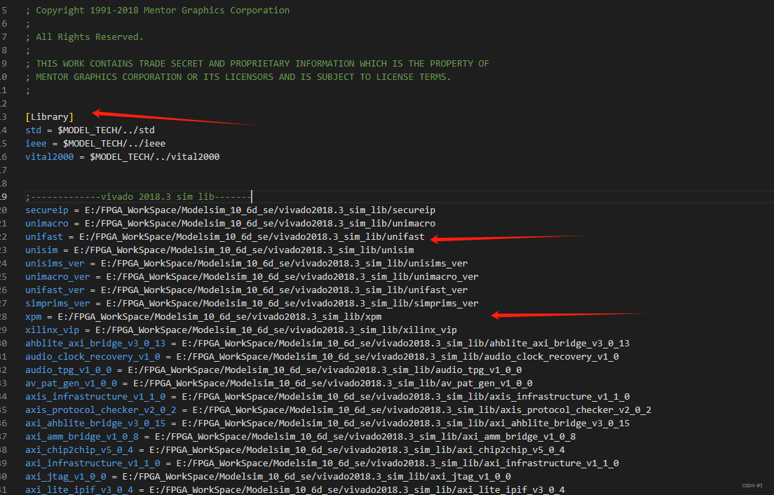Click the 'axis_infrastructure_v1_1_0' key
Image resolution: width=774 pixels, height=495 pixels.
click(95, 397)
